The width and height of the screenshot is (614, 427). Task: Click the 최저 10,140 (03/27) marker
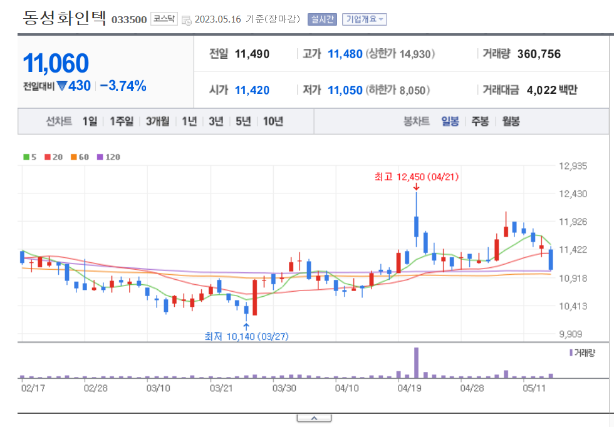[246, 336]
